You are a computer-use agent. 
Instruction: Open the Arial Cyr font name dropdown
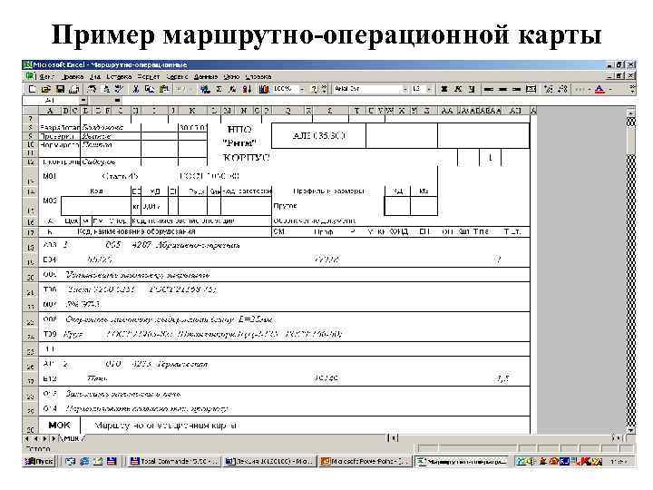(x=404, y=89)
